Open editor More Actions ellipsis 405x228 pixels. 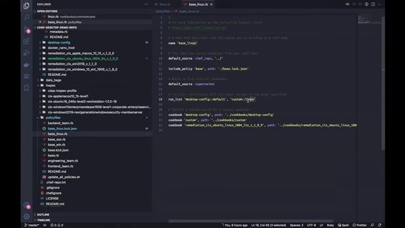click(380, 4)
